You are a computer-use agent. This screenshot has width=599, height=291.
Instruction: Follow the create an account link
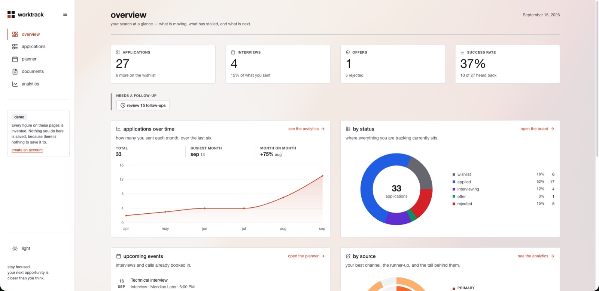pyautogui.click(x=27, y=150)
